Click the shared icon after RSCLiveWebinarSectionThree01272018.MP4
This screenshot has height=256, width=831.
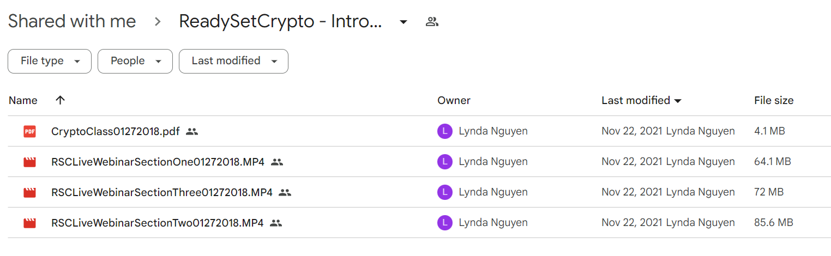pyautogui.click(x=285, y=192)
